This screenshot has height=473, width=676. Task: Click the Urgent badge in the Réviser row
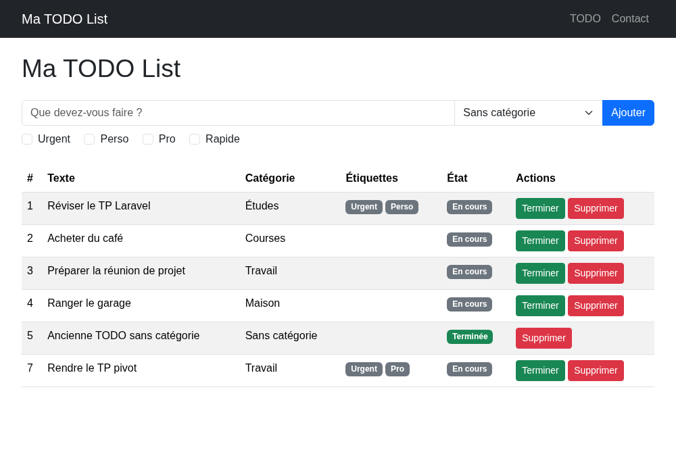coord(364,207)
